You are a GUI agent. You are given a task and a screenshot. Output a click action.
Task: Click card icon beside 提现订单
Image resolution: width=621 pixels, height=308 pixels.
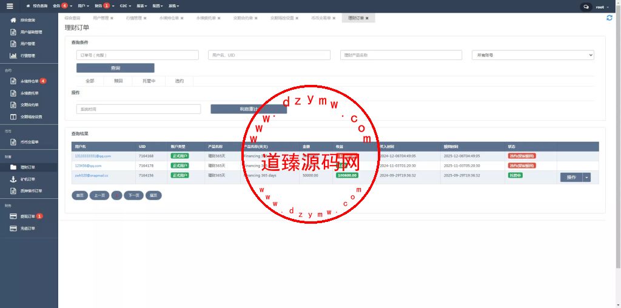(x=13, y=216)
